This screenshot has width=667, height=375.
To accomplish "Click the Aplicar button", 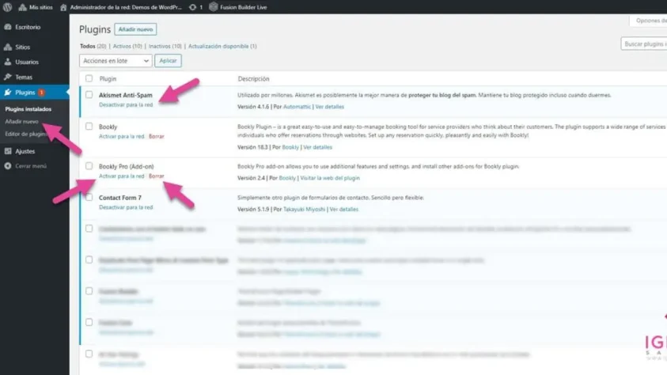I will pos(168,61).
